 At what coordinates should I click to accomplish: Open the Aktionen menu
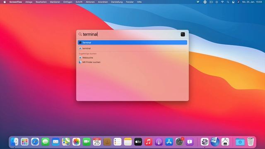(90, 2)
